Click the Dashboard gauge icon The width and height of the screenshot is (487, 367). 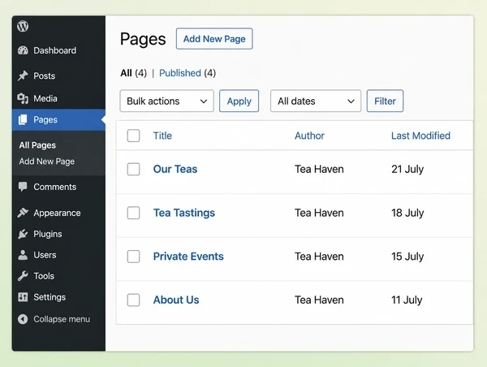coord(23,50)
